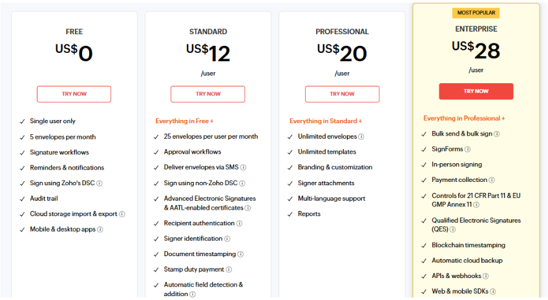Image resolution: width=548 pixels, height=300 pixels.
Task: Click Try Now under the Free plan
Action: [74, 94]
